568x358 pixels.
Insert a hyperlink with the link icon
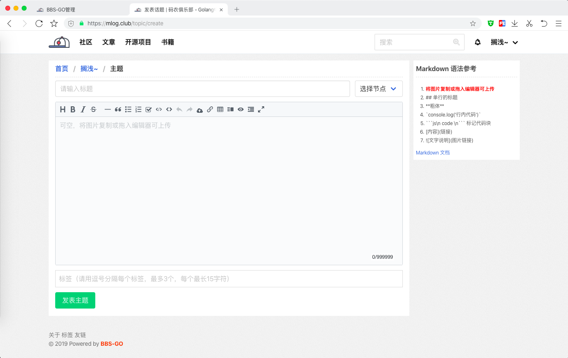[210, 109]
